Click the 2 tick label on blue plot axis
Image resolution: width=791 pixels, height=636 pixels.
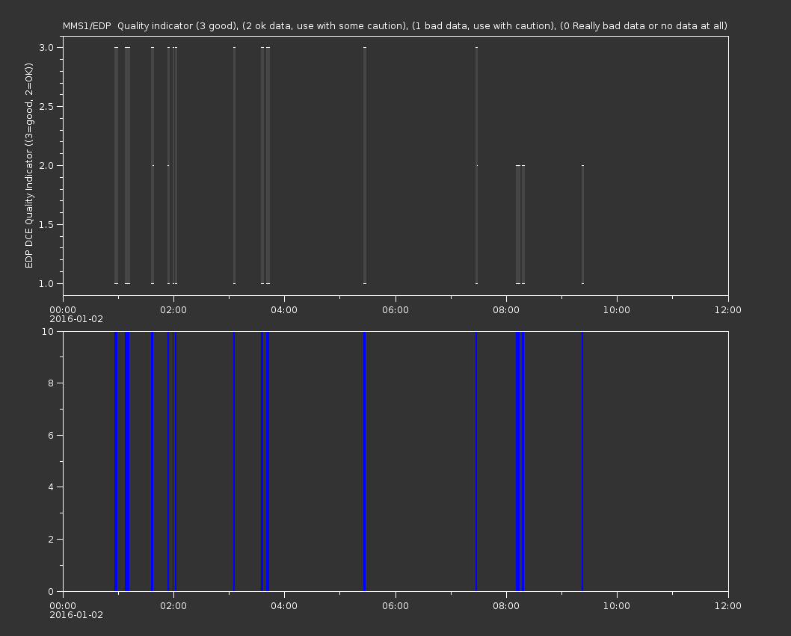click(x=51, y=539)
